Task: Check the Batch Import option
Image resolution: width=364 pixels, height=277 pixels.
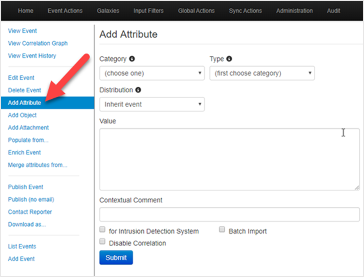Action: click(x=222, y=229)
